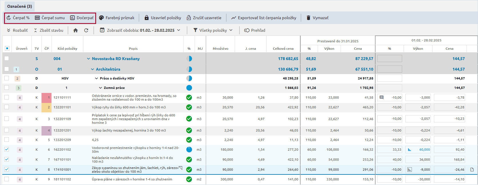478x185 pixels.
Task: Click Exportovať list čerpania položky
Action: point(264,18)
